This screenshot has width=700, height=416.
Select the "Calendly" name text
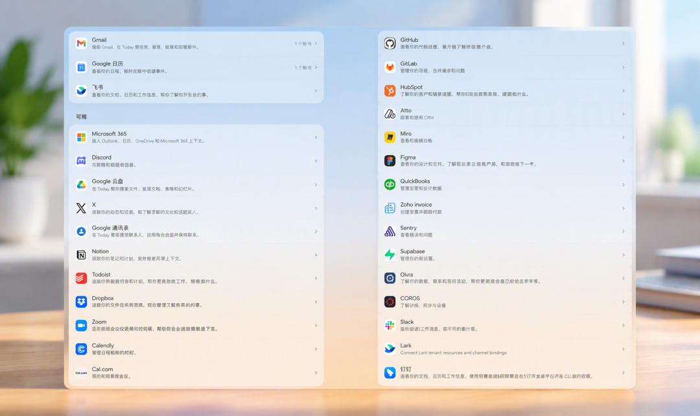(102, 345)
